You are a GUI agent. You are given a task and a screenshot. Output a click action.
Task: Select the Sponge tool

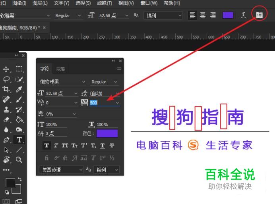point(19,129)
